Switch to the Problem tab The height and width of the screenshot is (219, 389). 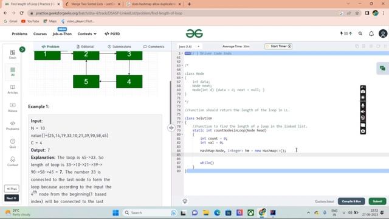point(50,46)
